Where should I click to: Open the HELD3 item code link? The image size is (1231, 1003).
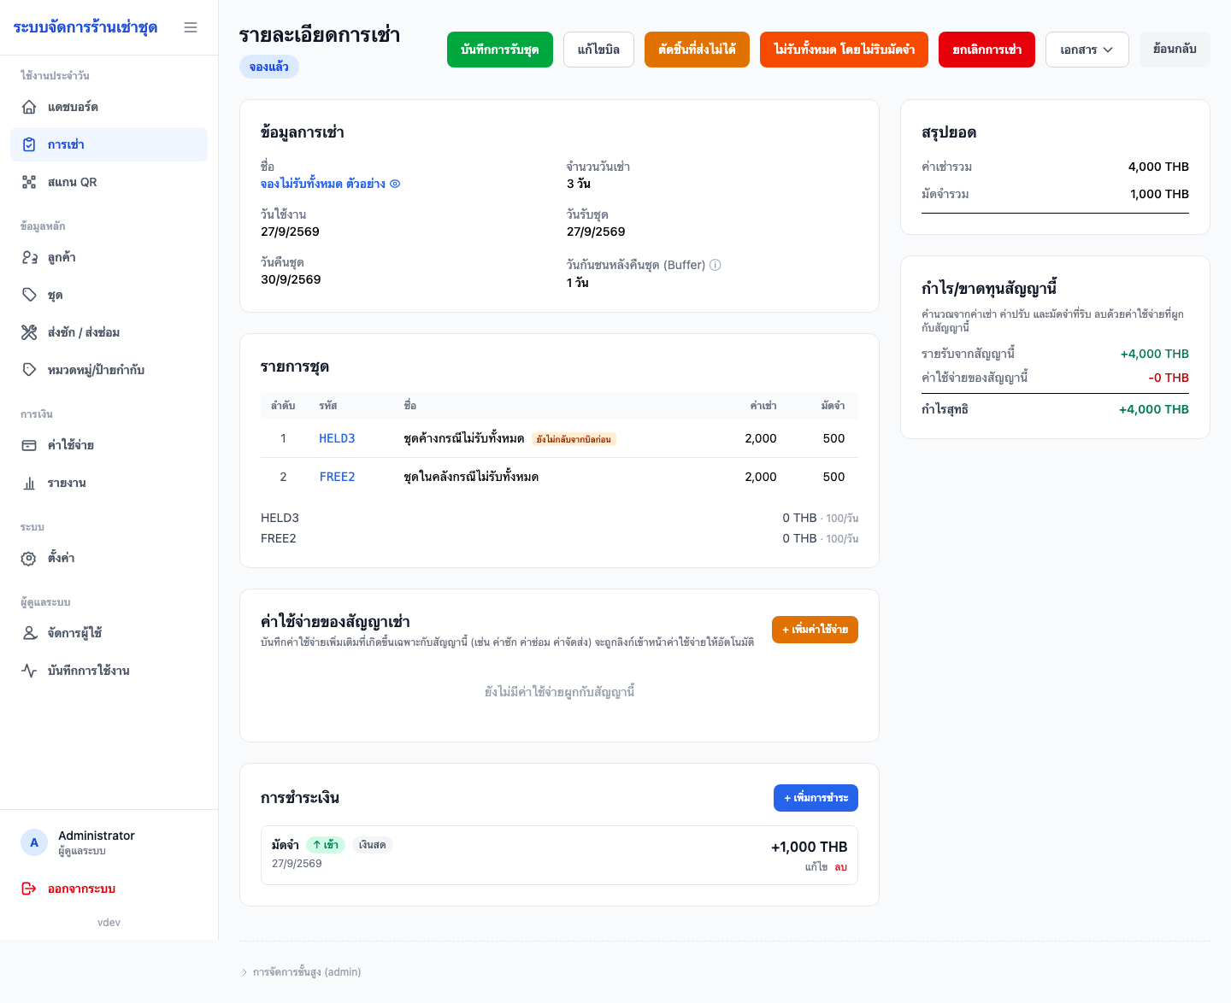337,438
